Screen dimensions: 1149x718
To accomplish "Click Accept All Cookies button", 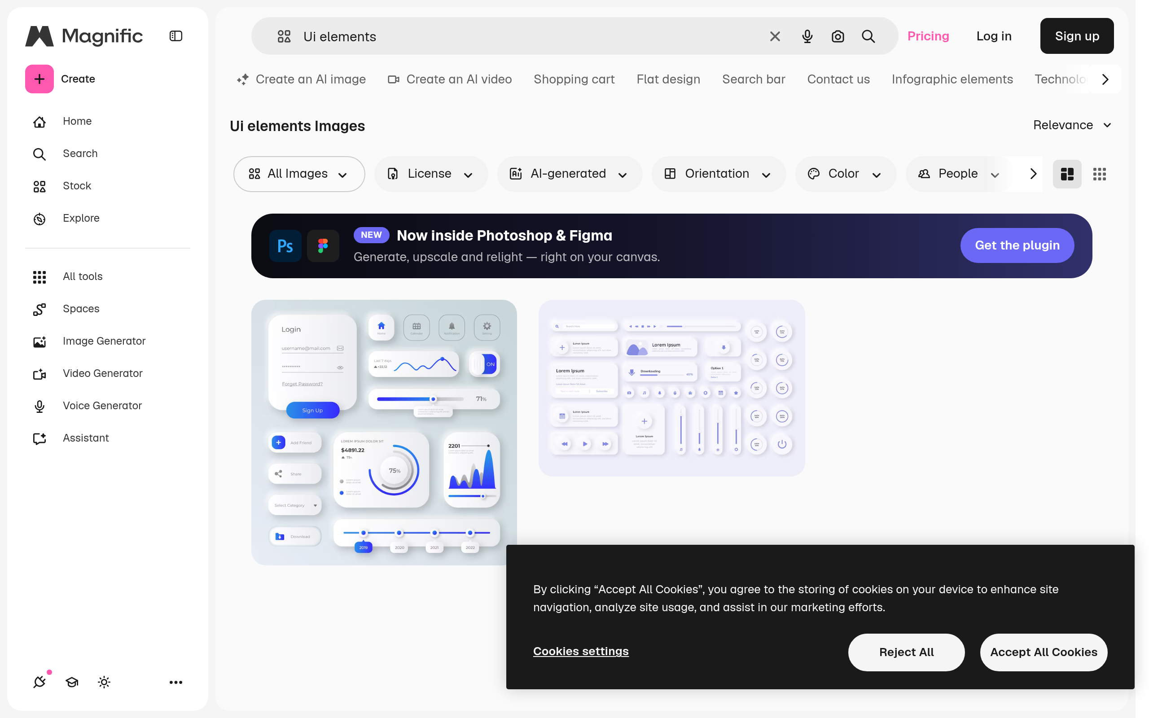I will (1043, 652).
